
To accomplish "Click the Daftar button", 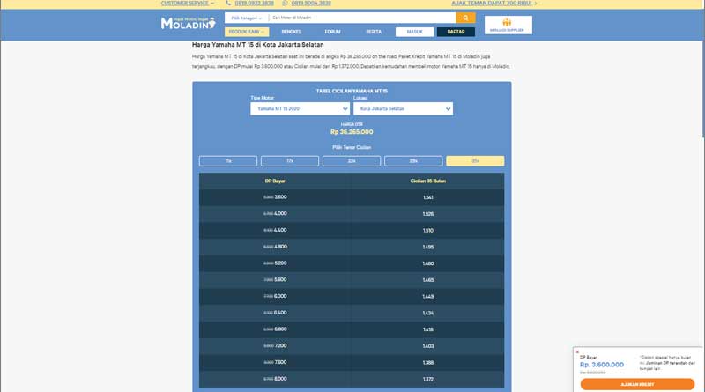I will pos(456,32).
